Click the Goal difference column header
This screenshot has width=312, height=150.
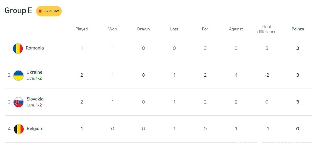tap(266, 29)
